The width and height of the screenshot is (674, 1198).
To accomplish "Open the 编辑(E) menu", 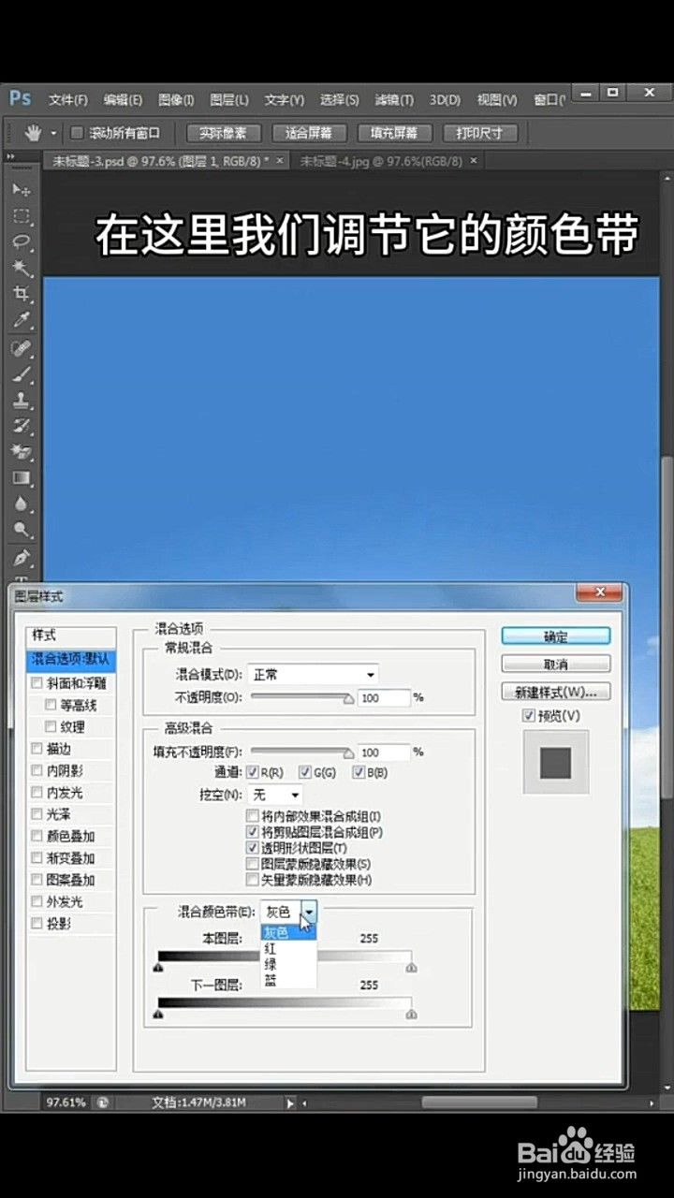I will pos(123,99).
